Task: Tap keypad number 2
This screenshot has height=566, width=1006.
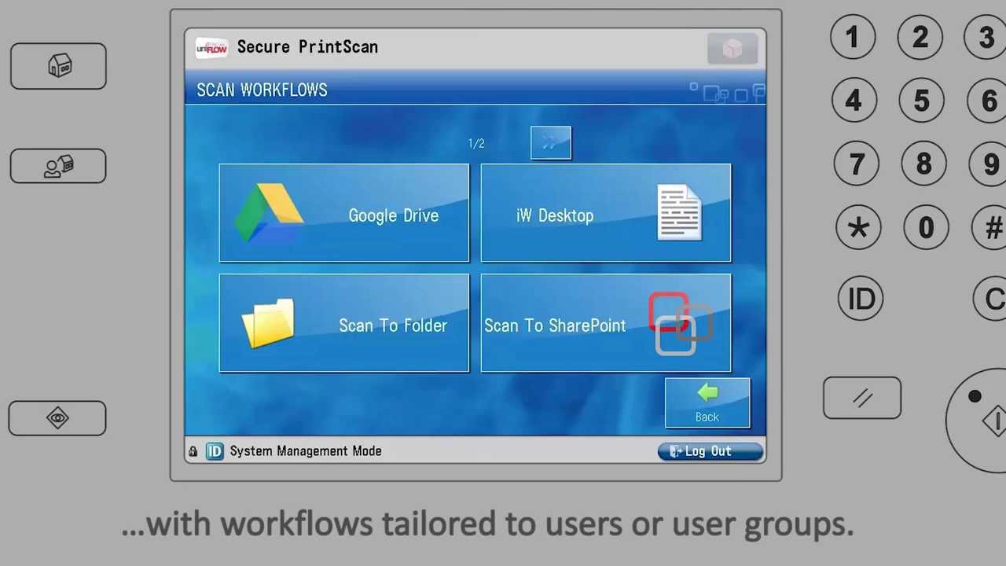Action: click(920, 37)
